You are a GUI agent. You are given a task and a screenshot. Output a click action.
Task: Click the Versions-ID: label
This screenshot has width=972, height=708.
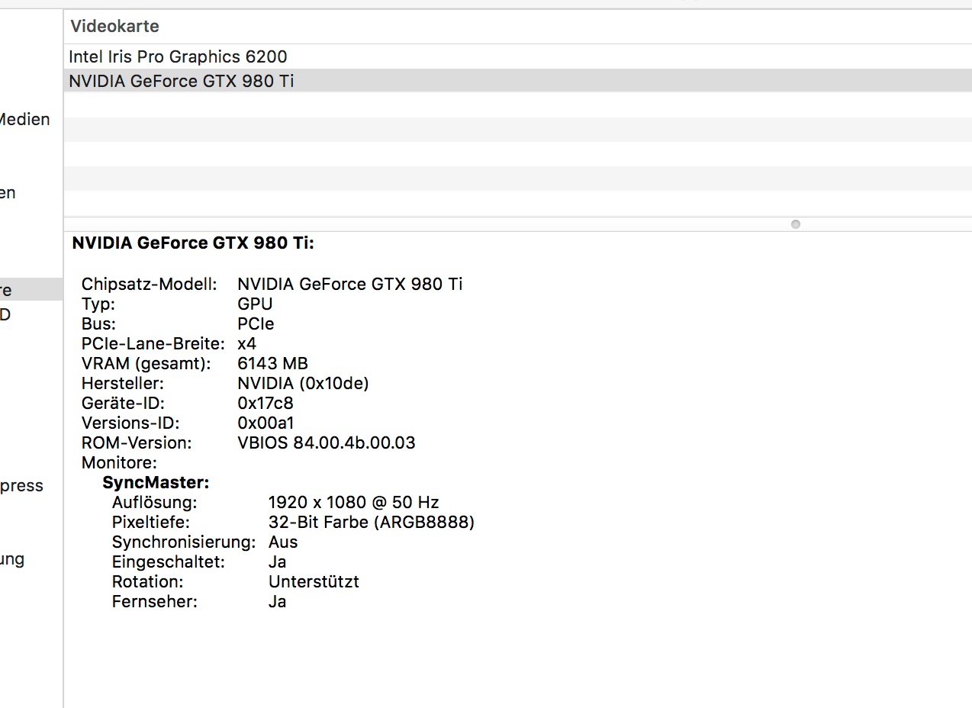pos(130,423)
